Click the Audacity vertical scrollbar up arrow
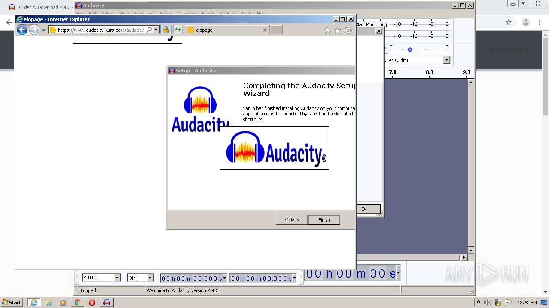Viewport: 549px width, 308px height. [471, 82]
